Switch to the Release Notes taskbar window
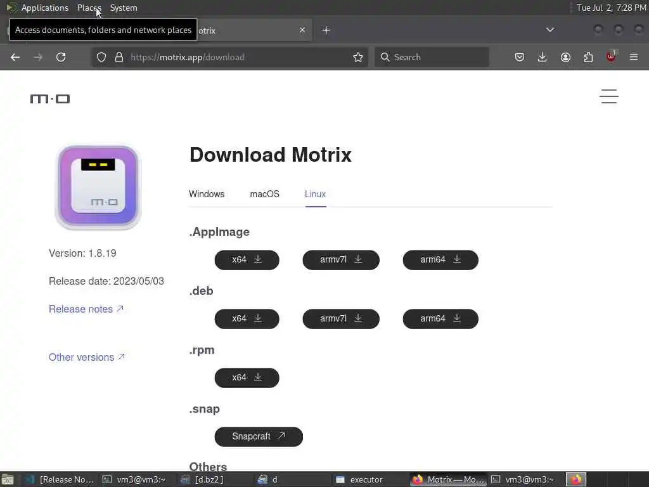 coord(60,479)
